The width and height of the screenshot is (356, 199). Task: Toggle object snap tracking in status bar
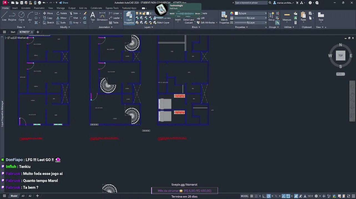coord(284,196)
